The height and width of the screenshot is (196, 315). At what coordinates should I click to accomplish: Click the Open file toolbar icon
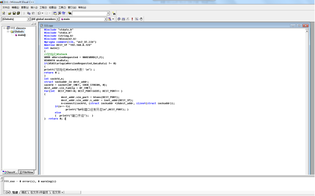9,13
